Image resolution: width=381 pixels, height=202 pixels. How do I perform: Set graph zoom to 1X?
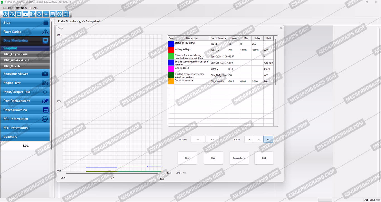[249, 139]
